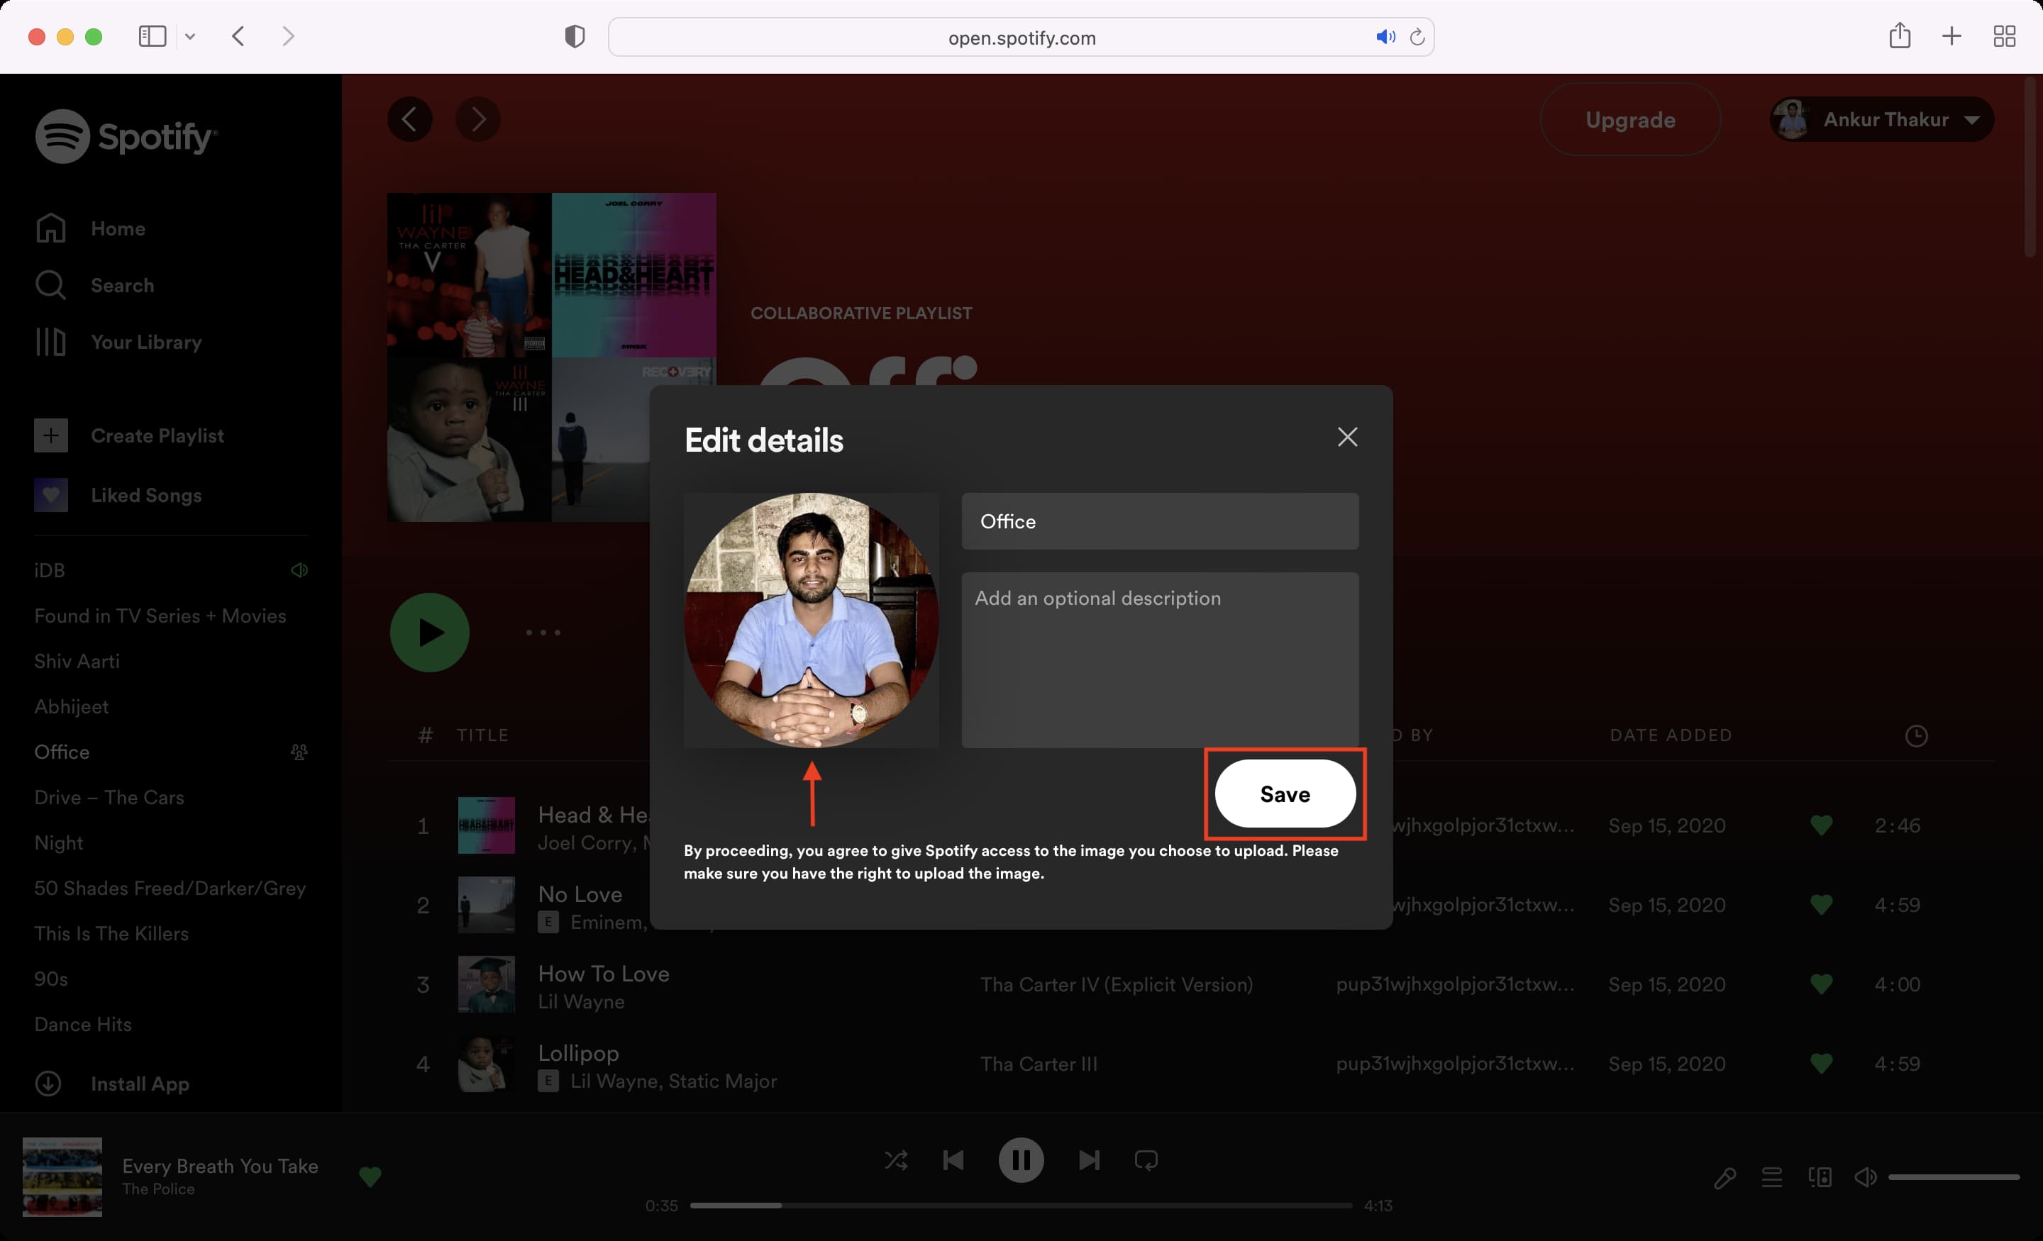Pause the current song
Screen dimensions: 2043x1241
click(x=1021, y=1159)
